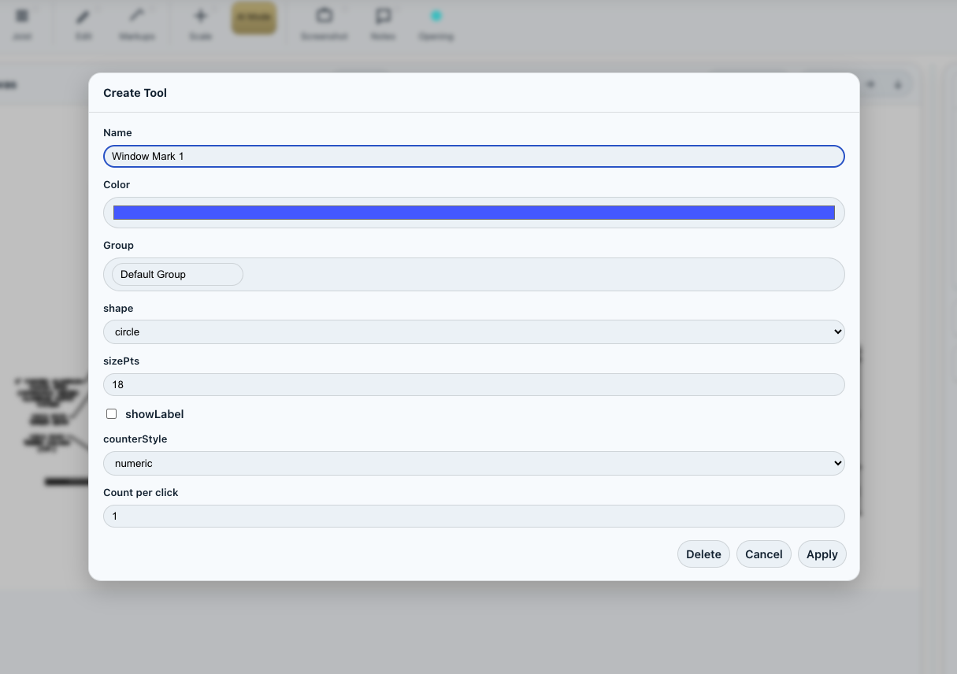
Task: Click the Delete button
Action: pos(703,554)
